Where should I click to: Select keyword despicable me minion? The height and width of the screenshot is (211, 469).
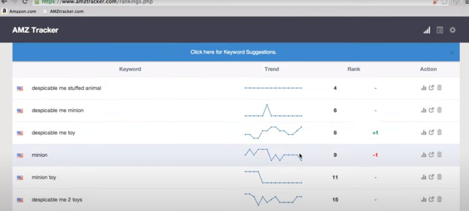pos(58,110)
